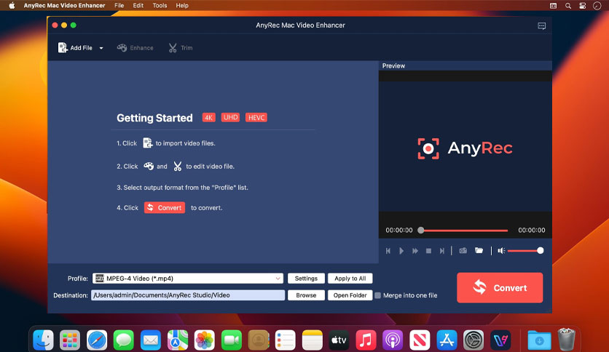Open Photos in the Dock
Screen dimensions: 609x352
[204, 340]
